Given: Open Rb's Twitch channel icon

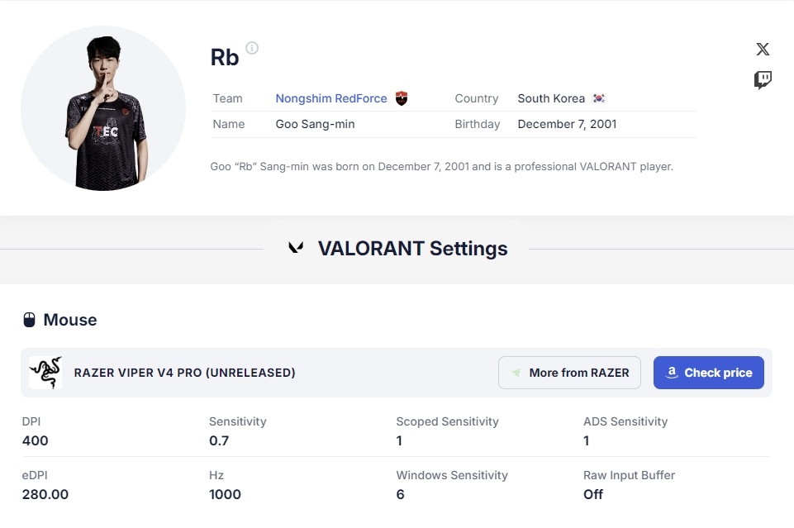Looking at the screenshot, I should [763, 80].
